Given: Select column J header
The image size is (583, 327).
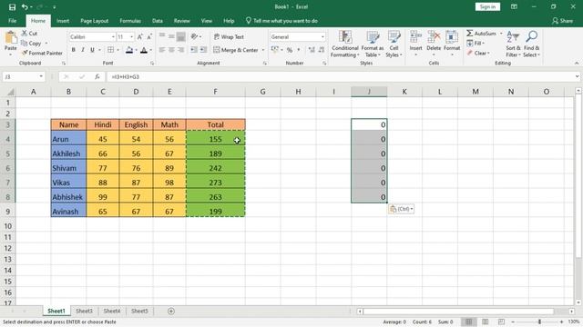Looking at the screenshot, I should click(x=369, y=92).
